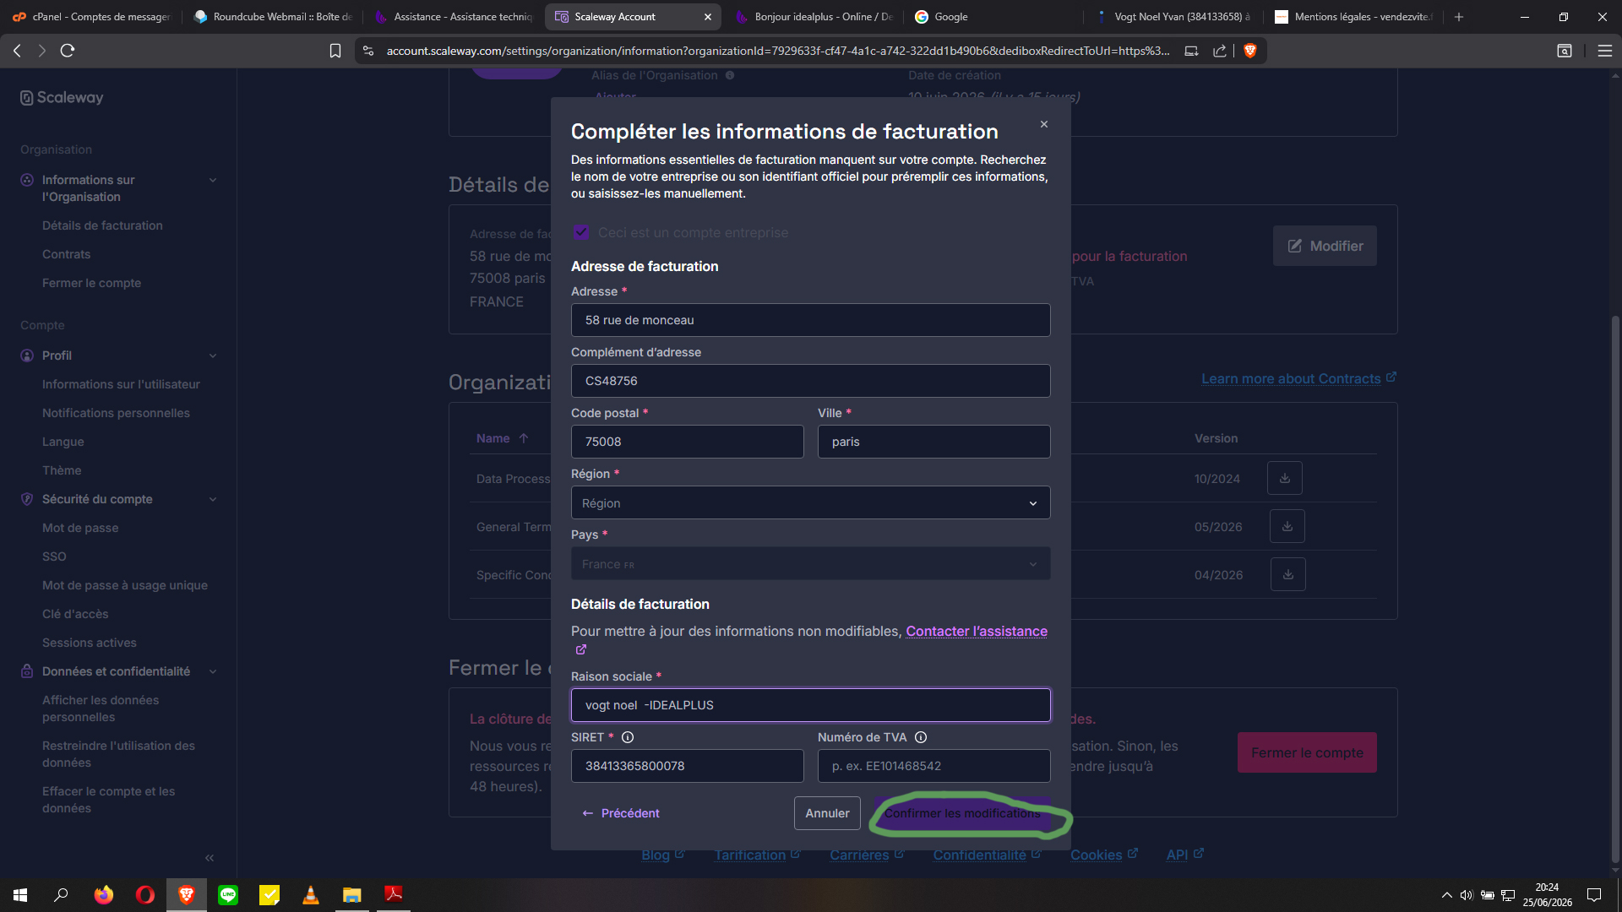Open Brave Shields icon in address bar
The height and width of the screenshot is (912, 1622).
click(1250, 51)
